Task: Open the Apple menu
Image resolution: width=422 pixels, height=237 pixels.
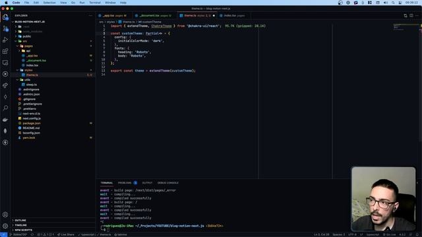Action: [6, 3]
